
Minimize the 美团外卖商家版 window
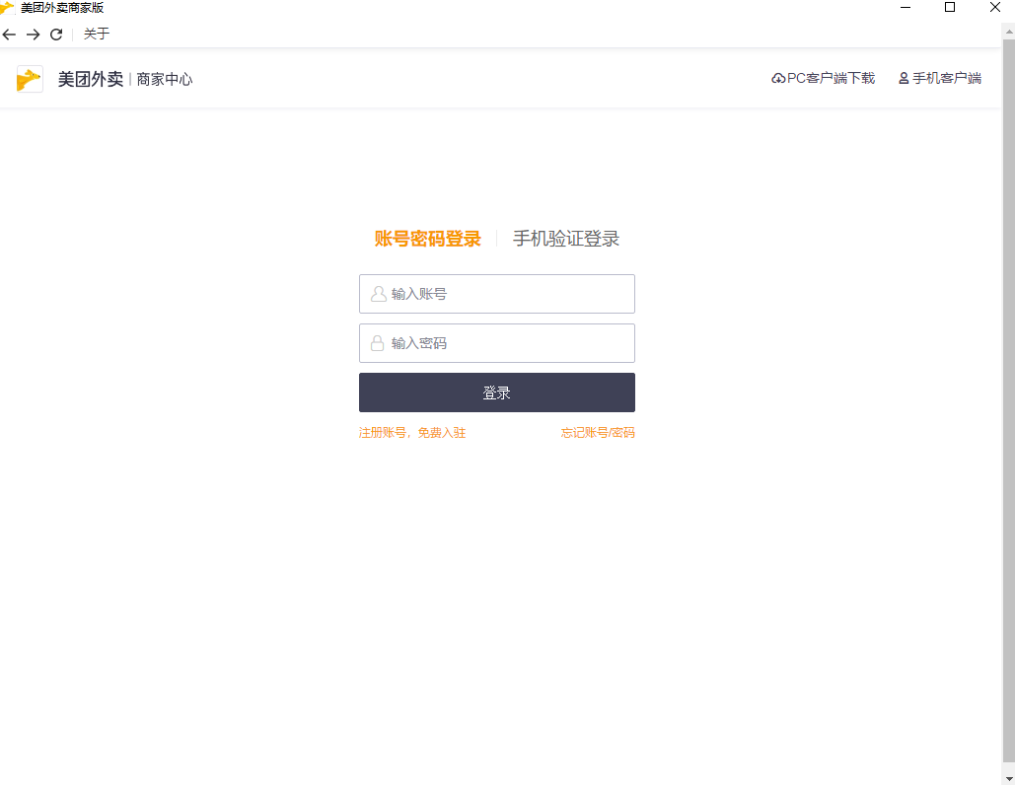tap(906, 8)
